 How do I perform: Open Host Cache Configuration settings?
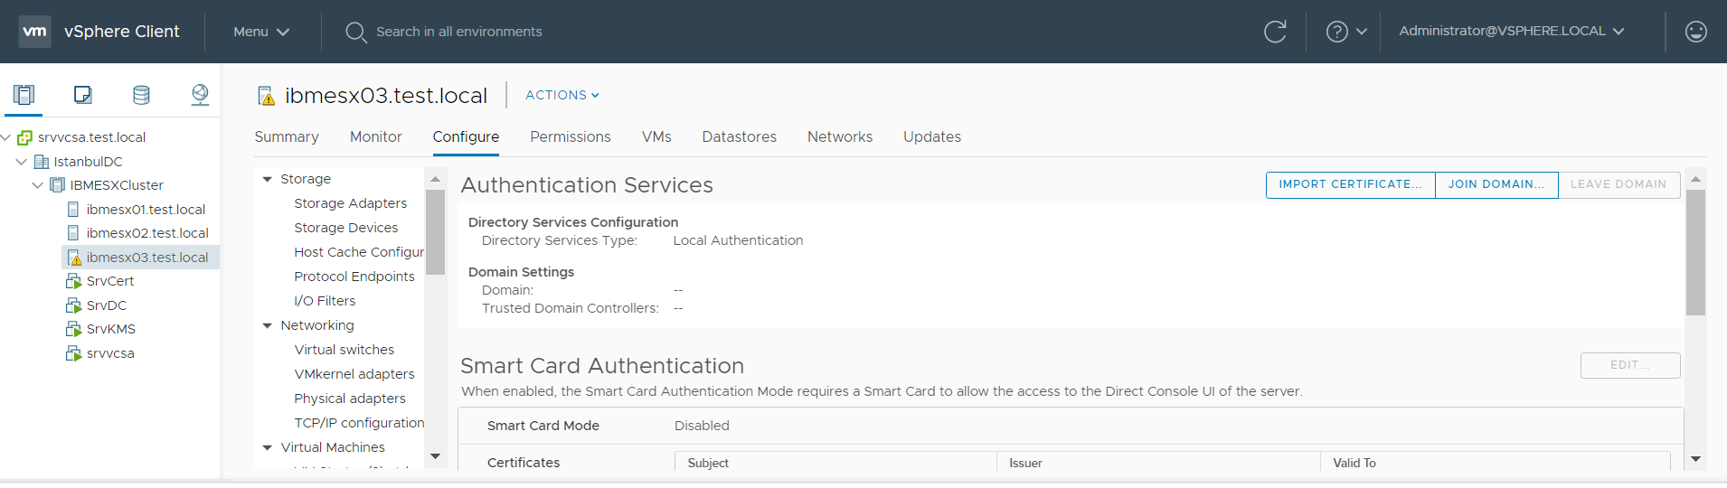coord(359,252)
